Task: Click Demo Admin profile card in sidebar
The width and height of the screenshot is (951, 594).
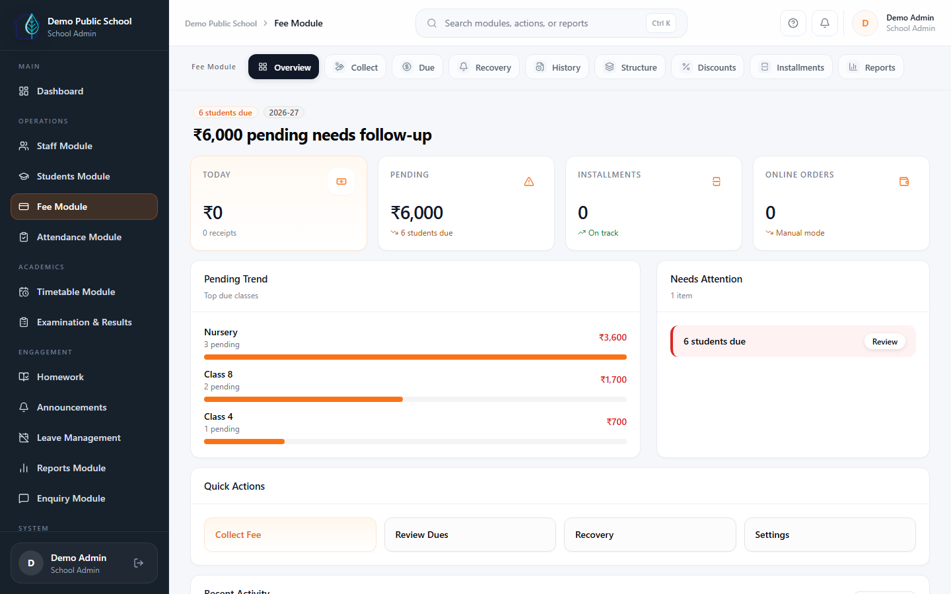Action: pyautogui.click(x=84, y=563)
